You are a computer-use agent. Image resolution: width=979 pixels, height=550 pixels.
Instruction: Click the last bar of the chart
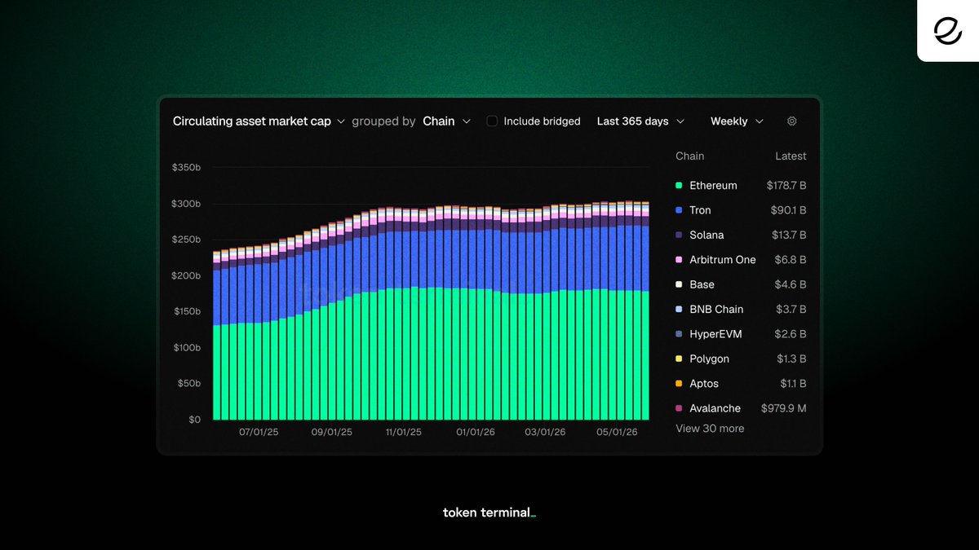click(645, 310)
